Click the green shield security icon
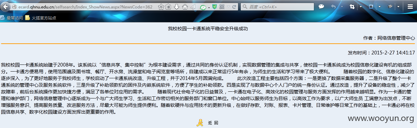The width and height of the screenshot is (417, 128). pyautogui.click(x=215, y=7)
